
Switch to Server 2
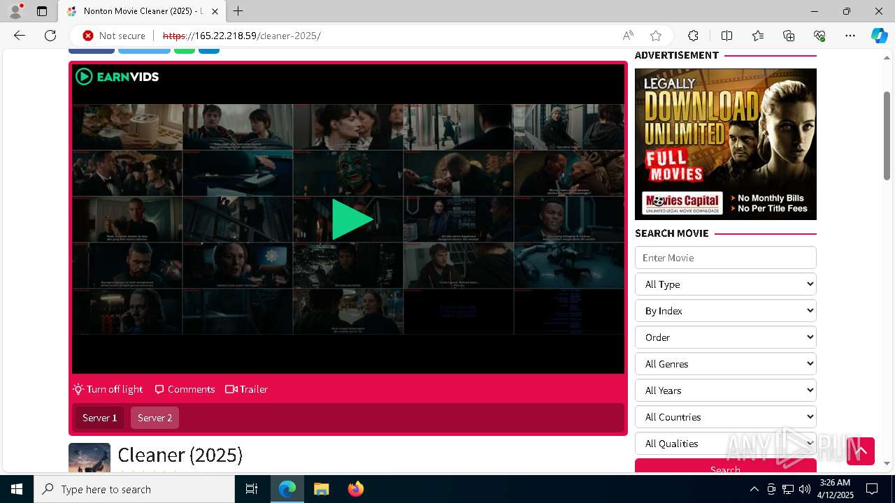tap(155, 418)
